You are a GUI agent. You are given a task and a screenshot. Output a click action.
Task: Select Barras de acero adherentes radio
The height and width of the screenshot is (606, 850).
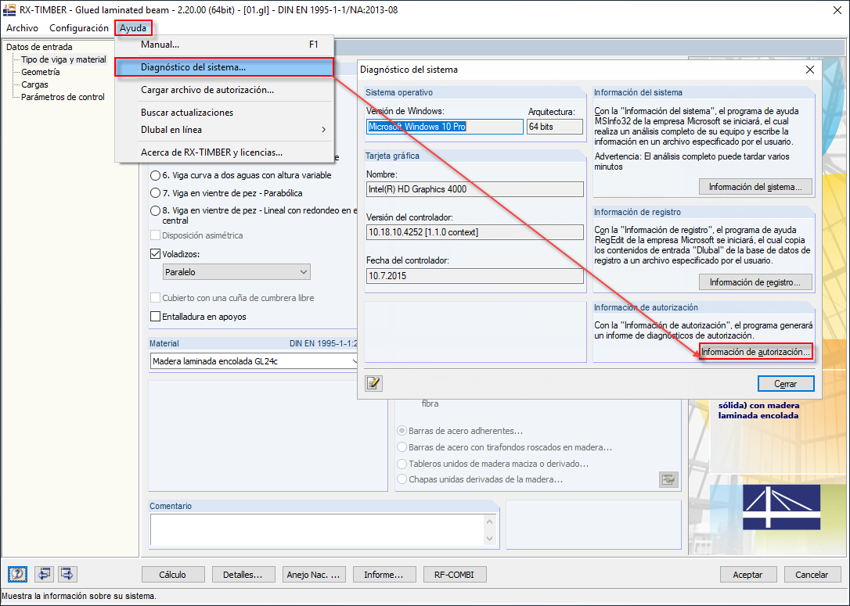402,431
